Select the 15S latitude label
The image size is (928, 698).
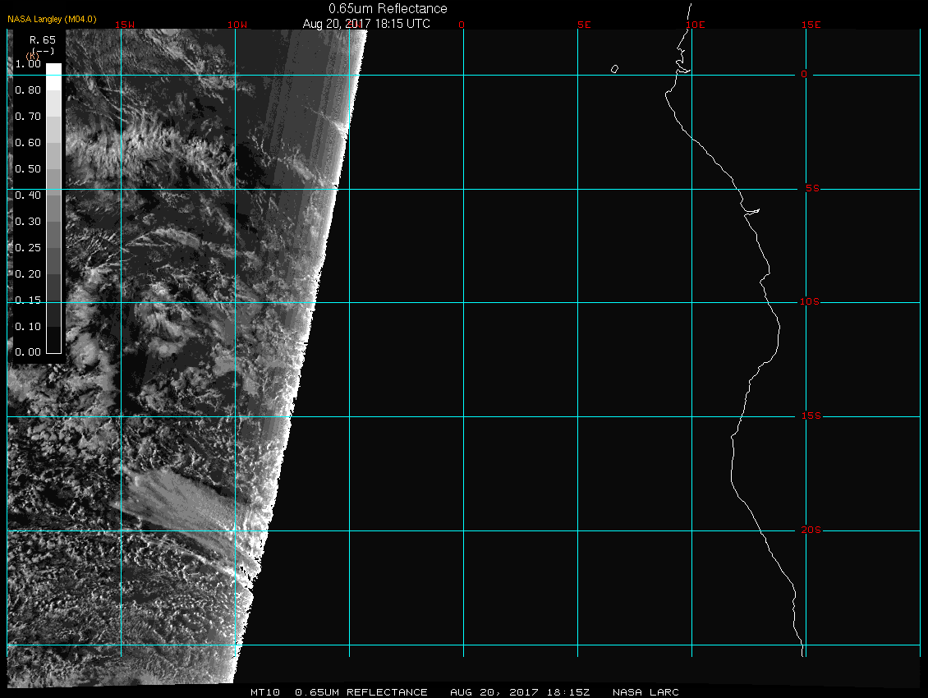(811, 416)
